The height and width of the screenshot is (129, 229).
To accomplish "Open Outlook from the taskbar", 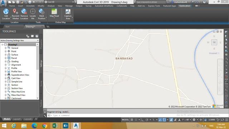I will (x=65, y=126).
